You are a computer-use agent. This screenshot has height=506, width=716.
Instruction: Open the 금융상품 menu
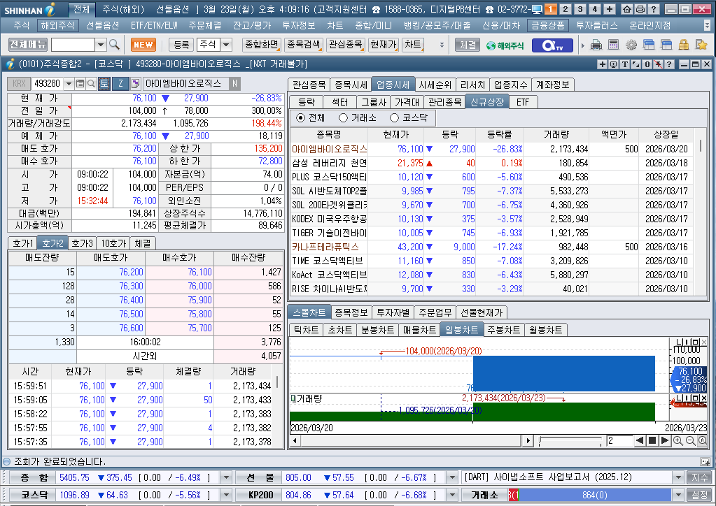547,26
